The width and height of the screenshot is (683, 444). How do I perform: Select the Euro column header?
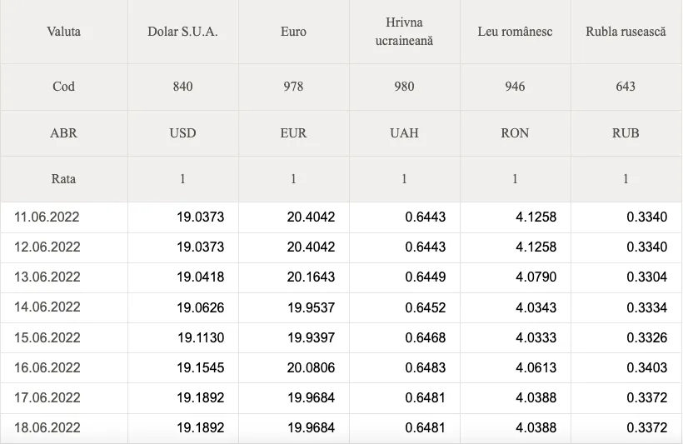click(293, 32)
